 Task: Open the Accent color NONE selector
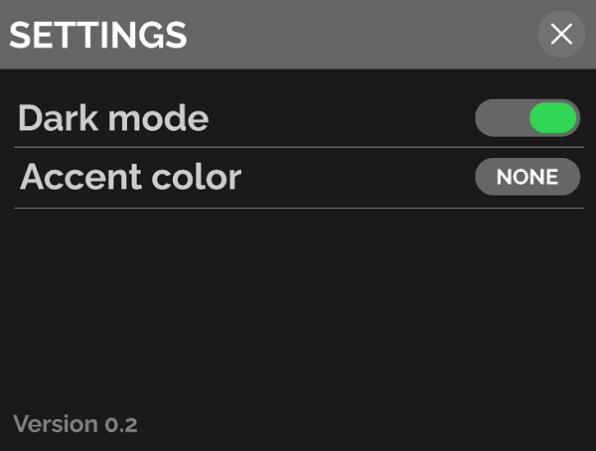click(527, 177)
